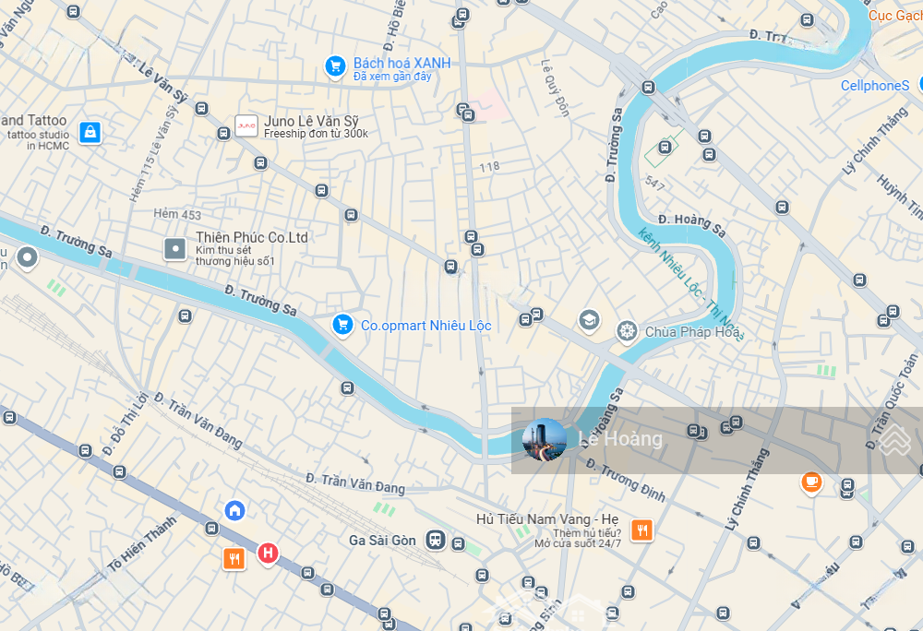Click the Ga Sài Gòn train station icon

436,540
